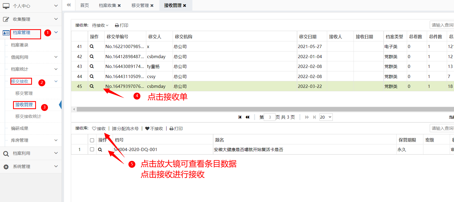The width and height of the screenshot is (454, 202).
Task: Check the box for row 1
Action: (92, 149)
